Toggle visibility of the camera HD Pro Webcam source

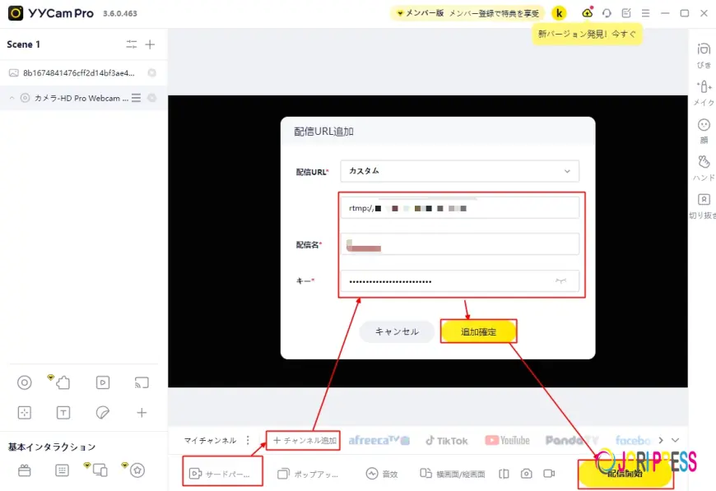coord(151,98)
